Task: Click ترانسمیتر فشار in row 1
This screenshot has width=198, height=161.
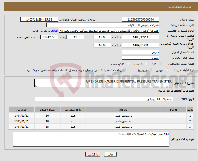Action: pos(123,116)
